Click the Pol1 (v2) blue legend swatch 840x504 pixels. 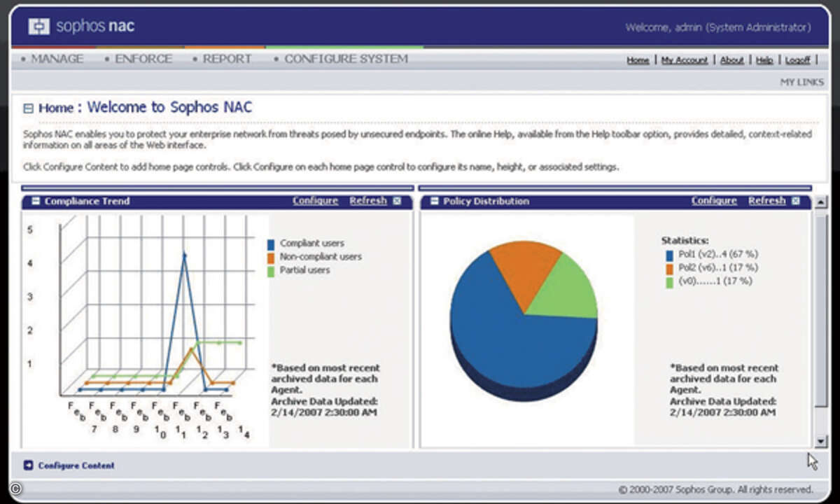[x=670, y=255]
